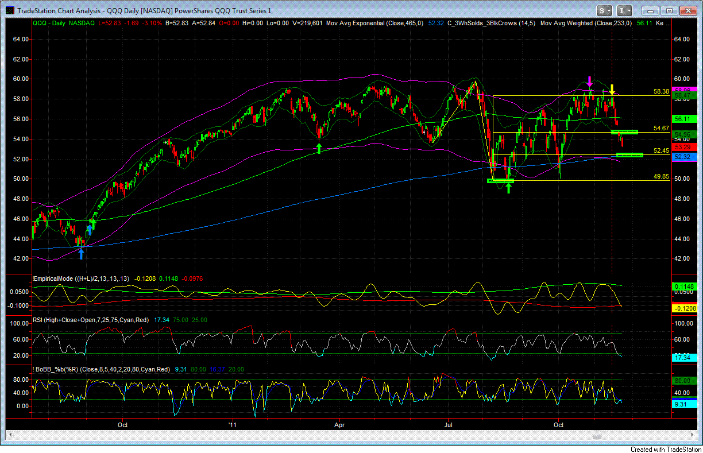The height and width of the screenshot is (453, 703).
Task: Click the 'V=219,601' volume readout
Action: [x=307, y=24]
